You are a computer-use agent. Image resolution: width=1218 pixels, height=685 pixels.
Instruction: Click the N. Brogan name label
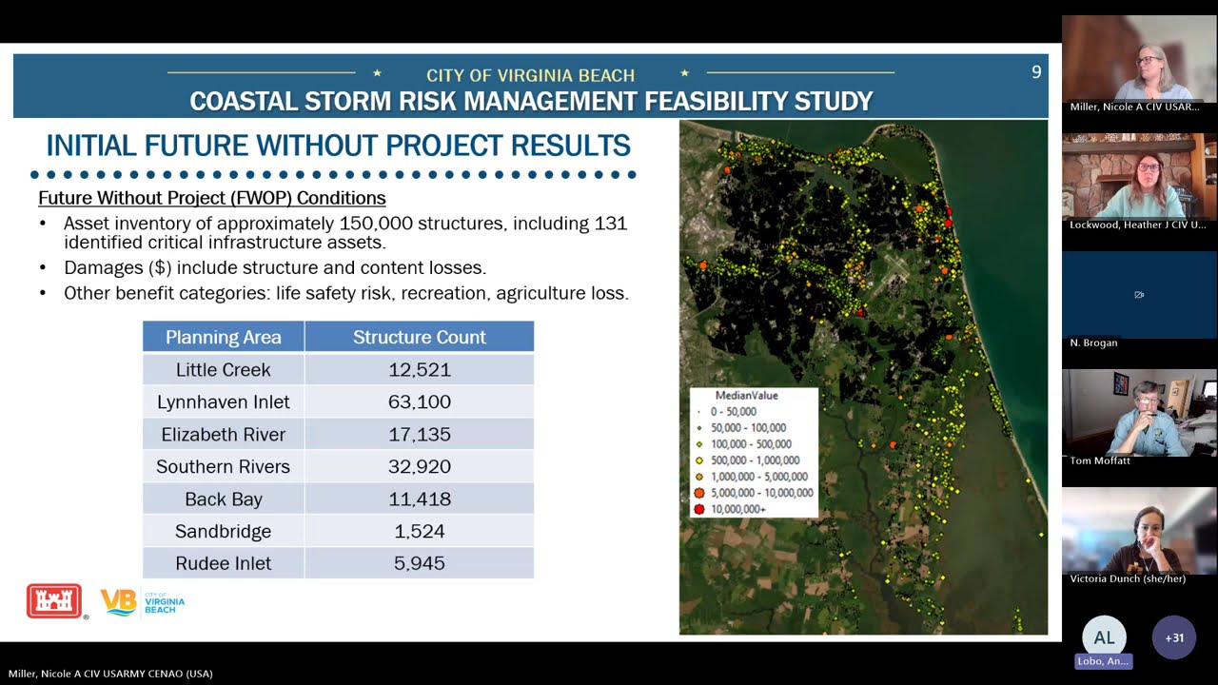pos(1093,342)
